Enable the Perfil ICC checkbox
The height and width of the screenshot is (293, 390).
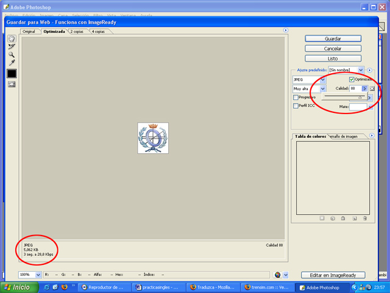coord(296,106)
